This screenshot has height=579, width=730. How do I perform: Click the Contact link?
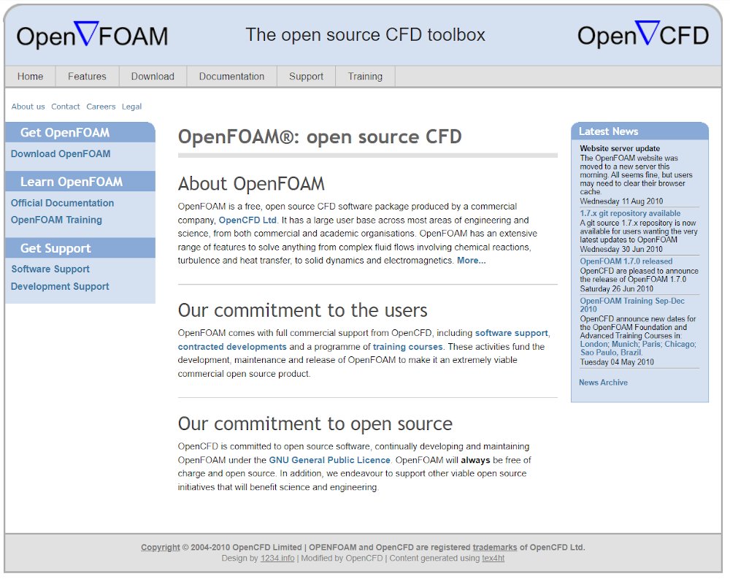(65, 107)
